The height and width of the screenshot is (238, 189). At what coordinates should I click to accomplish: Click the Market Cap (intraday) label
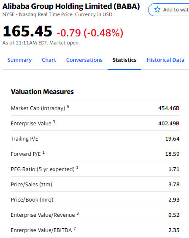pos(38,108)
